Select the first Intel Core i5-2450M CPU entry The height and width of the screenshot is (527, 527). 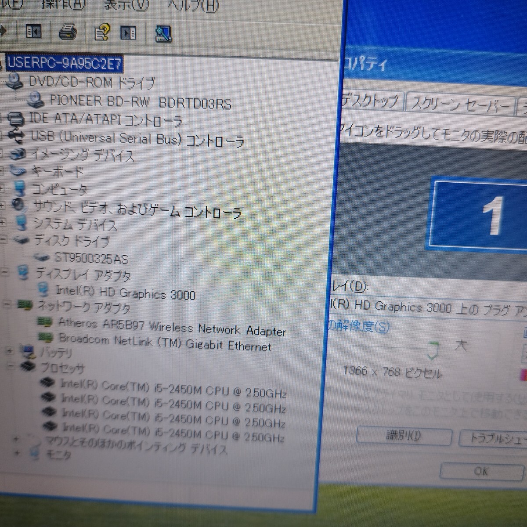(x=173, y=389)
